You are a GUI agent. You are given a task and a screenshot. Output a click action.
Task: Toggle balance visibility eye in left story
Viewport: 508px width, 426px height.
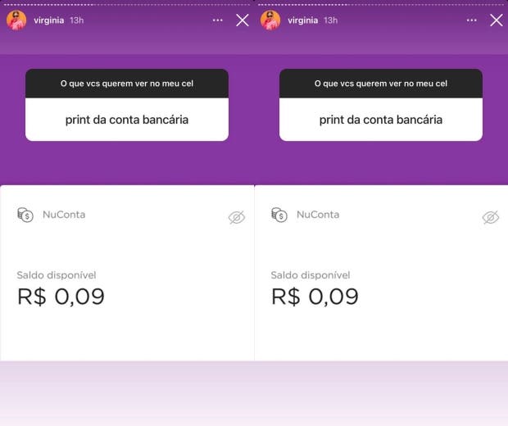tap(237, 217)
